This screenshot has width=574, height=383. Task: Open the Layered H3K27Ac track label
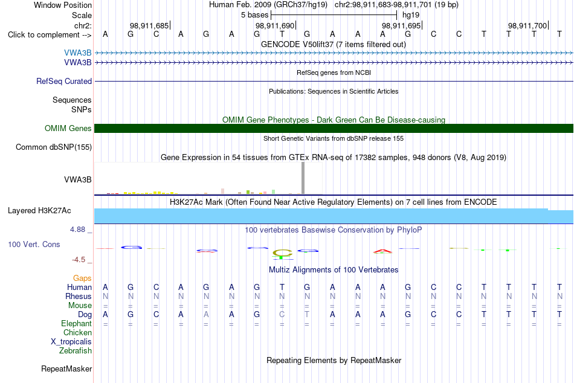[x=39, y=211]
